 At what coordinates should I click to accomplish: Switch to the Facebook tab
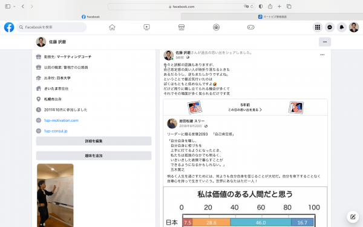(x=91, y=17)
